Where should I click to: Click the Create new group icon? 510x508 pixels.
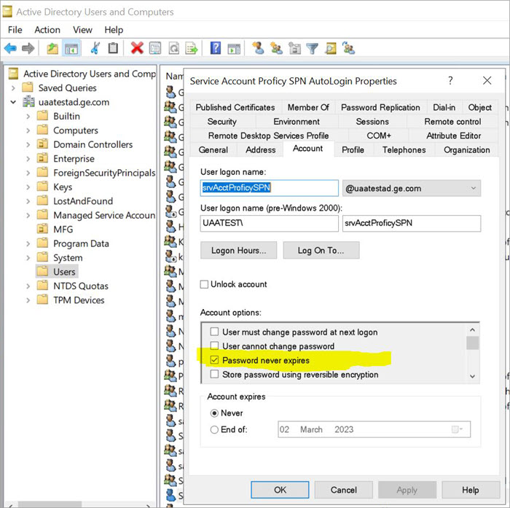tap(276, 48)
